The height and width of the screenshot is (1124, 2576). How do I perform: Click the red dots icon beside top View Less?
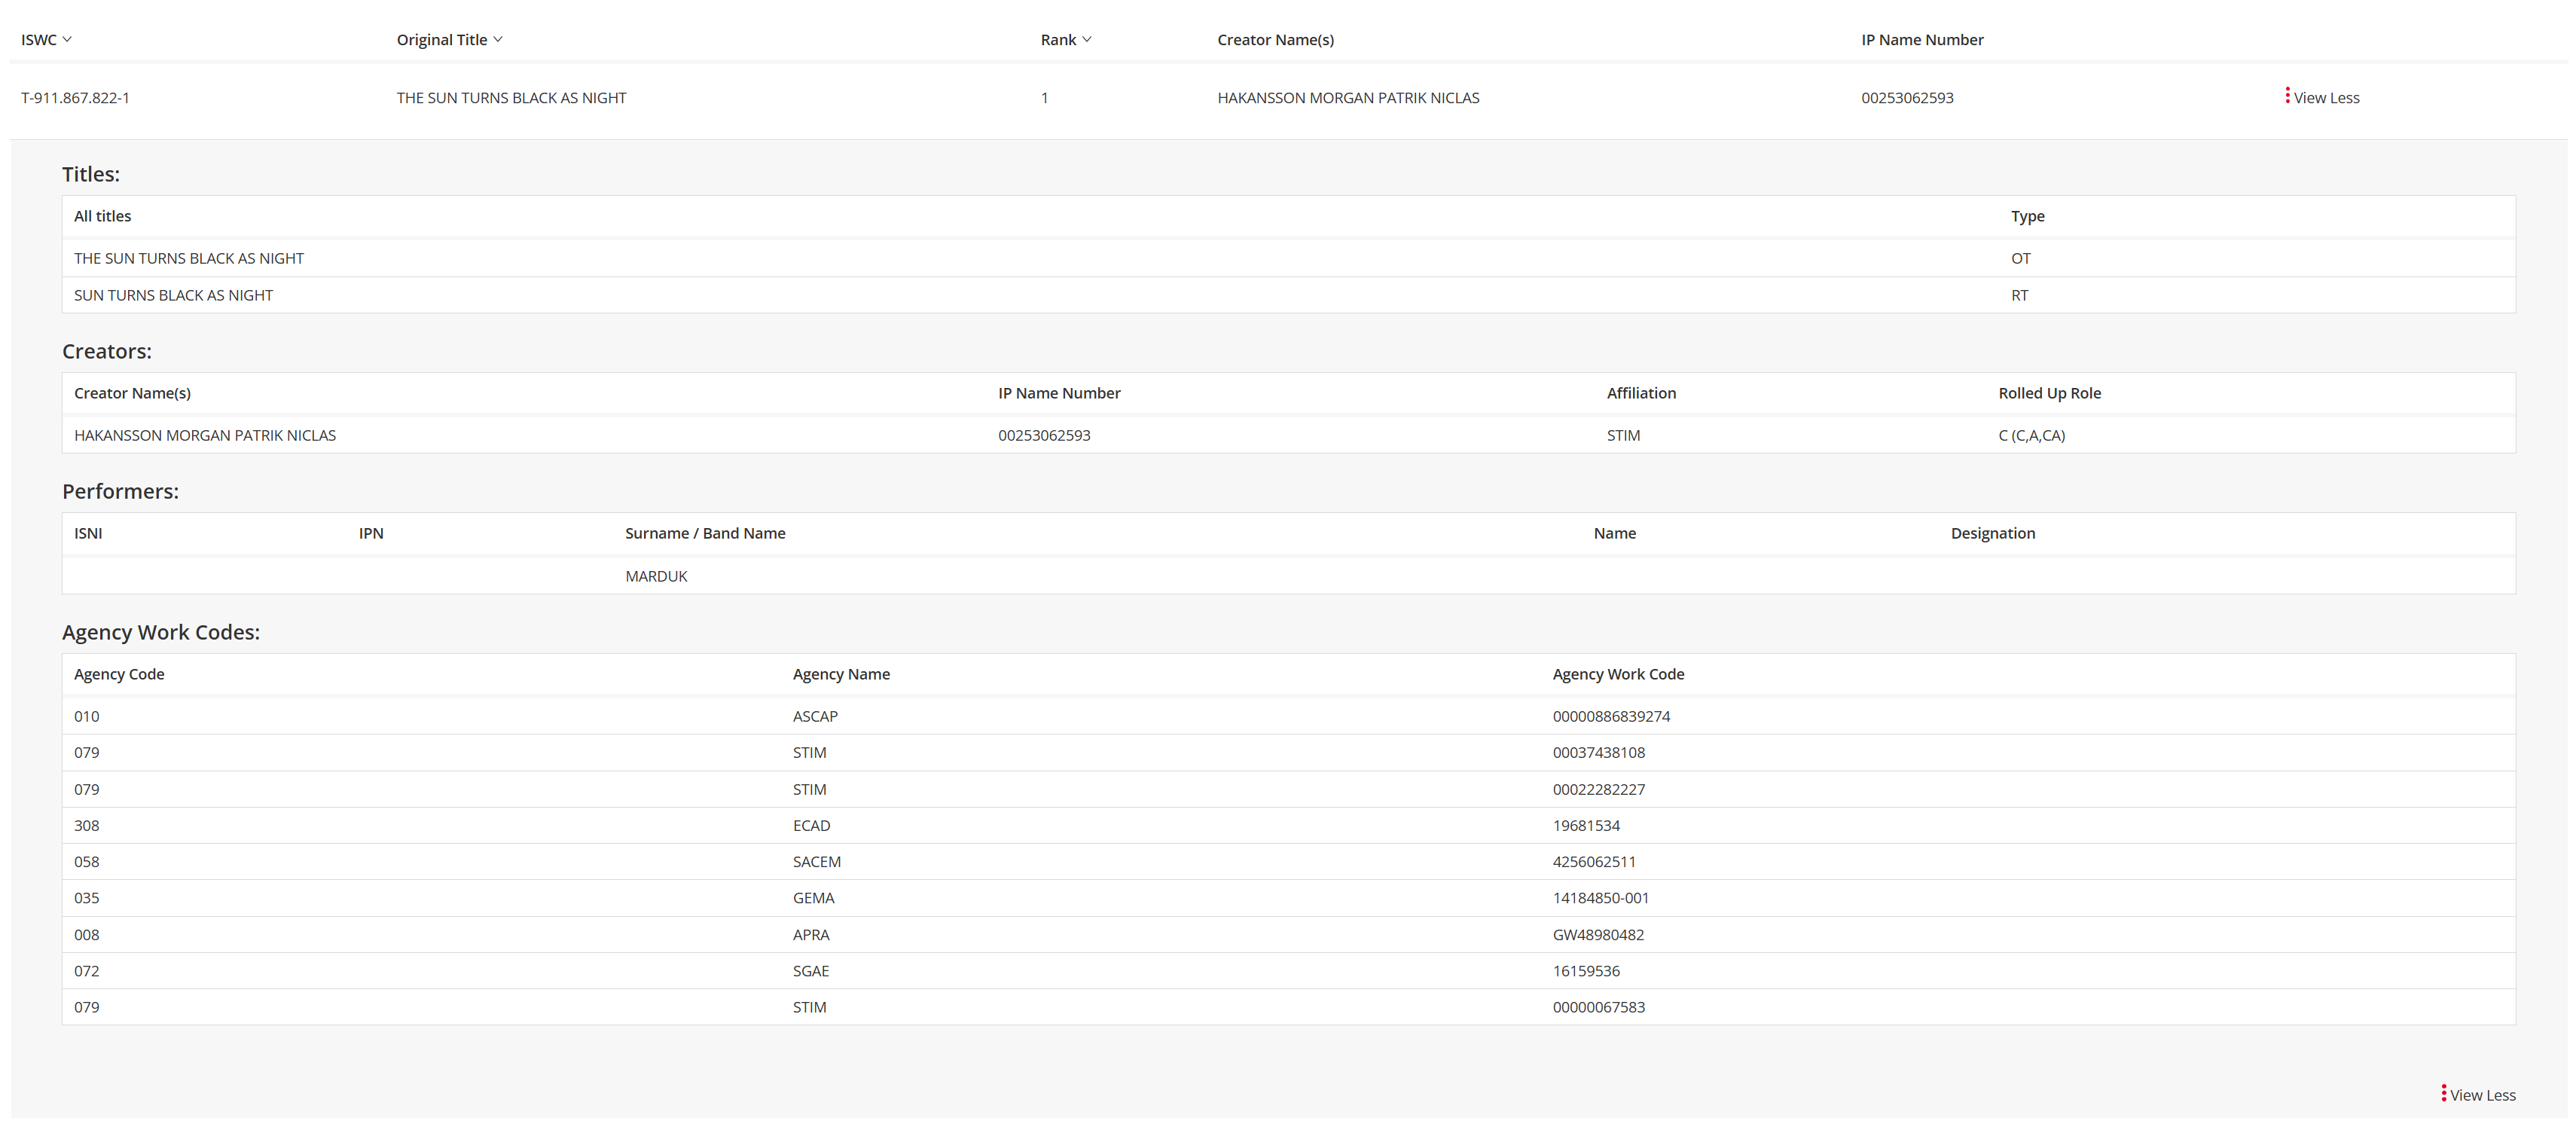coord(2287,96)
